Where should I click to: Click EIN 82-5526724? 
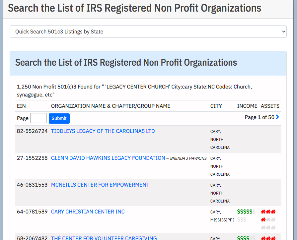(32, 131)
